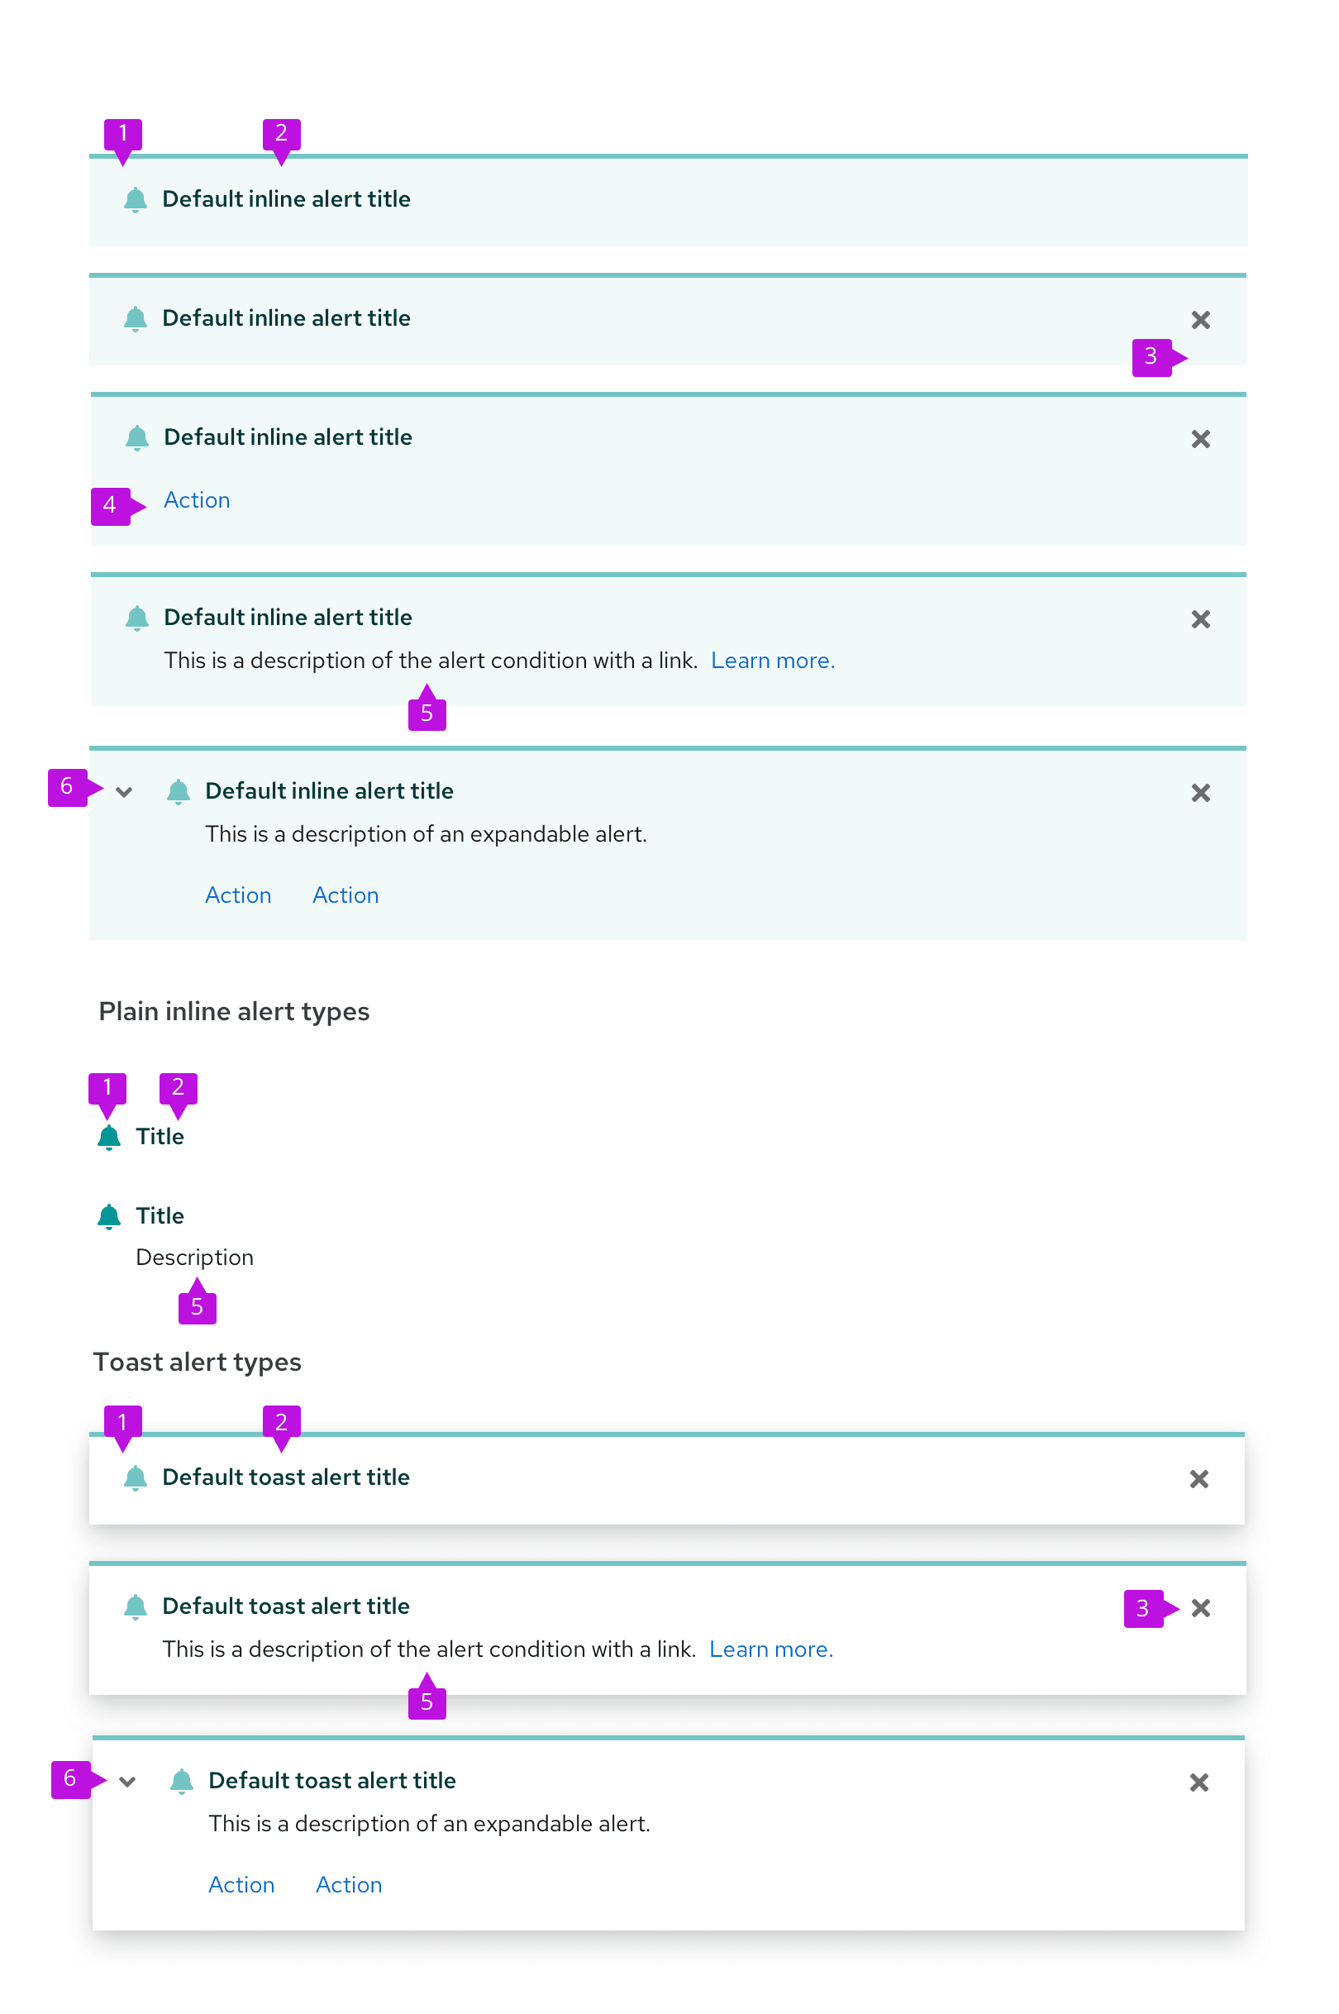
Task: Click second Action in expandable toast alert
Action: pos(349,1885)
